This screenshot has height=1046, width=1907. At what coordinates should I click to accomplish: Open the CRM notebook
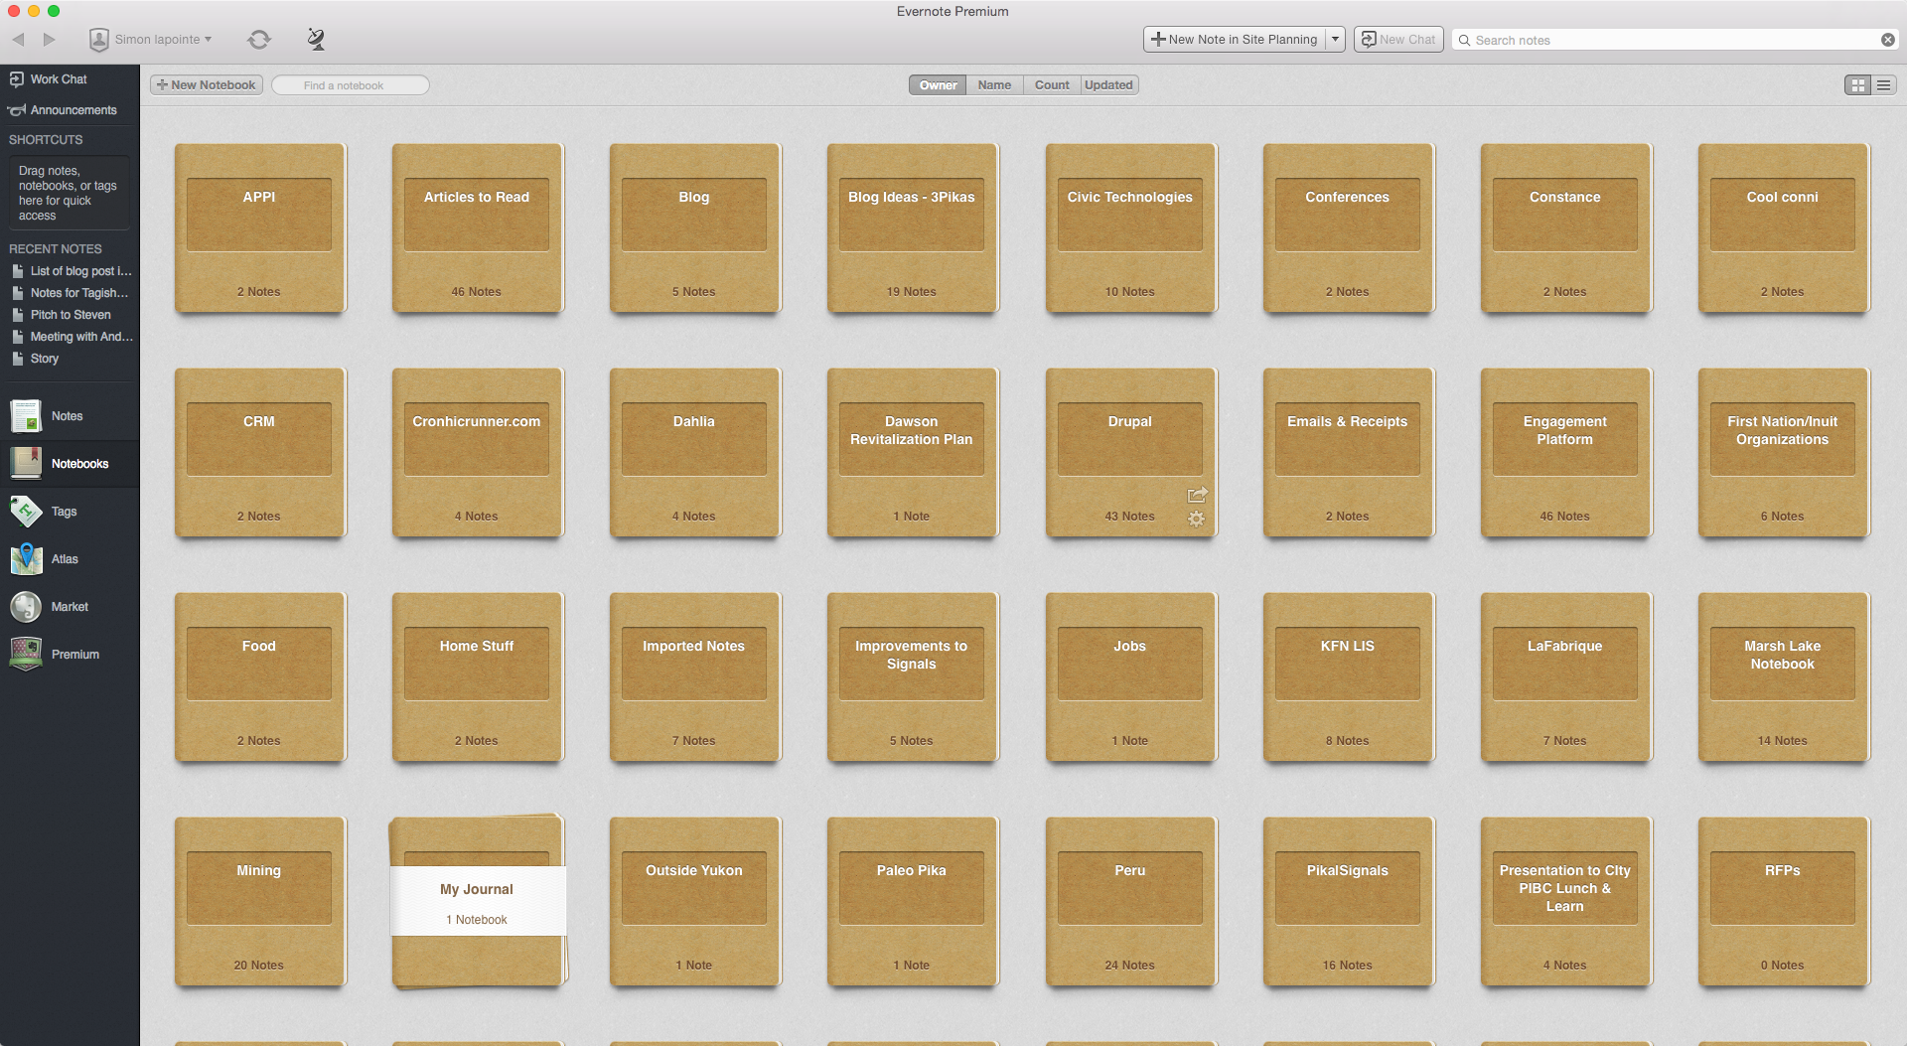click(x=259, y=453)
